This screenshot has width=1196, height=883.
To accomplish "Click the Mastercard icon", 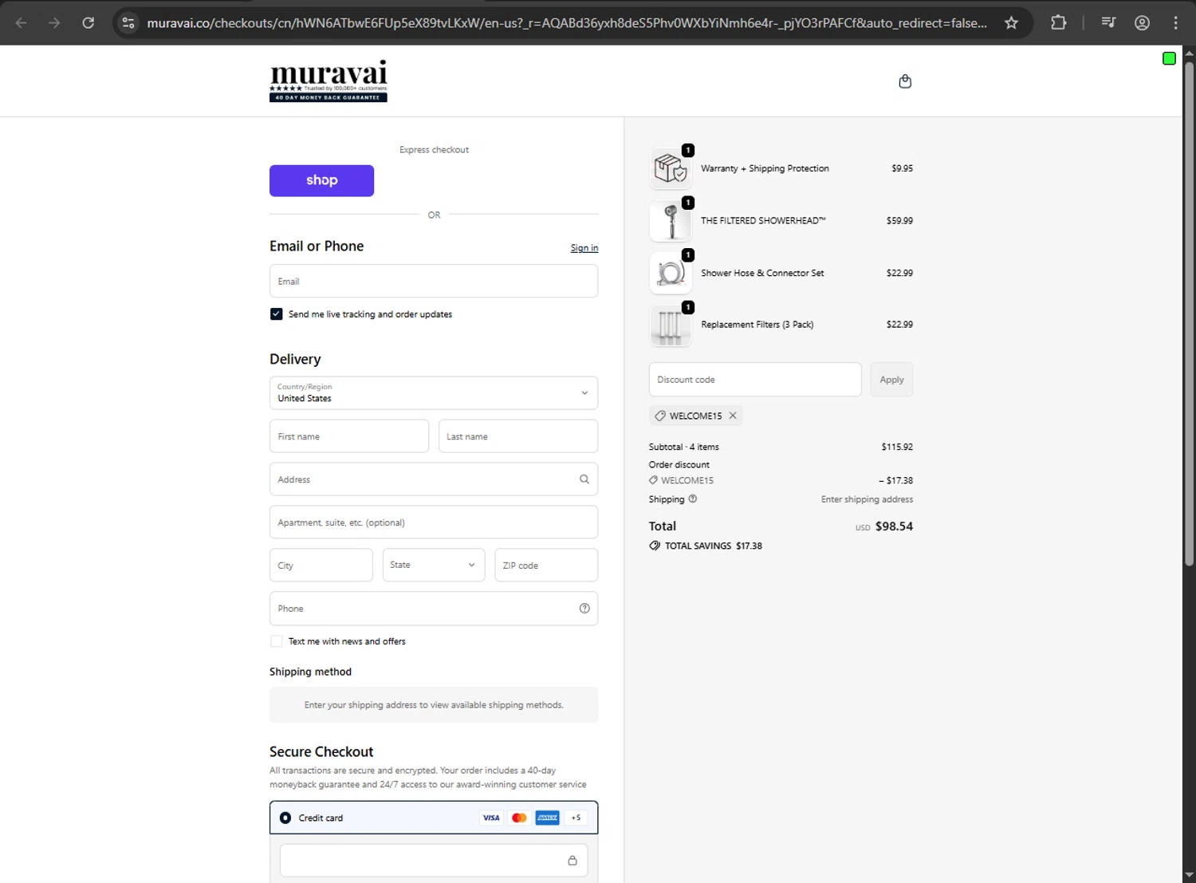I will pyautogui.click(x=519, y=818).
